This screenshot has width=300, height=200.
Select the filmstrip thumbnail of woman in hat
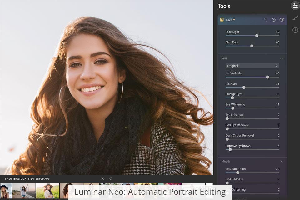click(6, 191)
